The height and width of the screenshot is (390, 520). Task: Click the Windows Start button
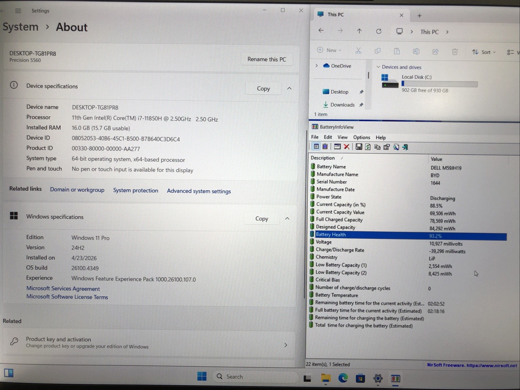coord(202,376)
